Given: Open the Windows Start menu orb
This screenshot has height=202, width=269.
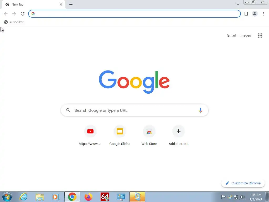Looking at the screenshot, I should tap(7, 197).
